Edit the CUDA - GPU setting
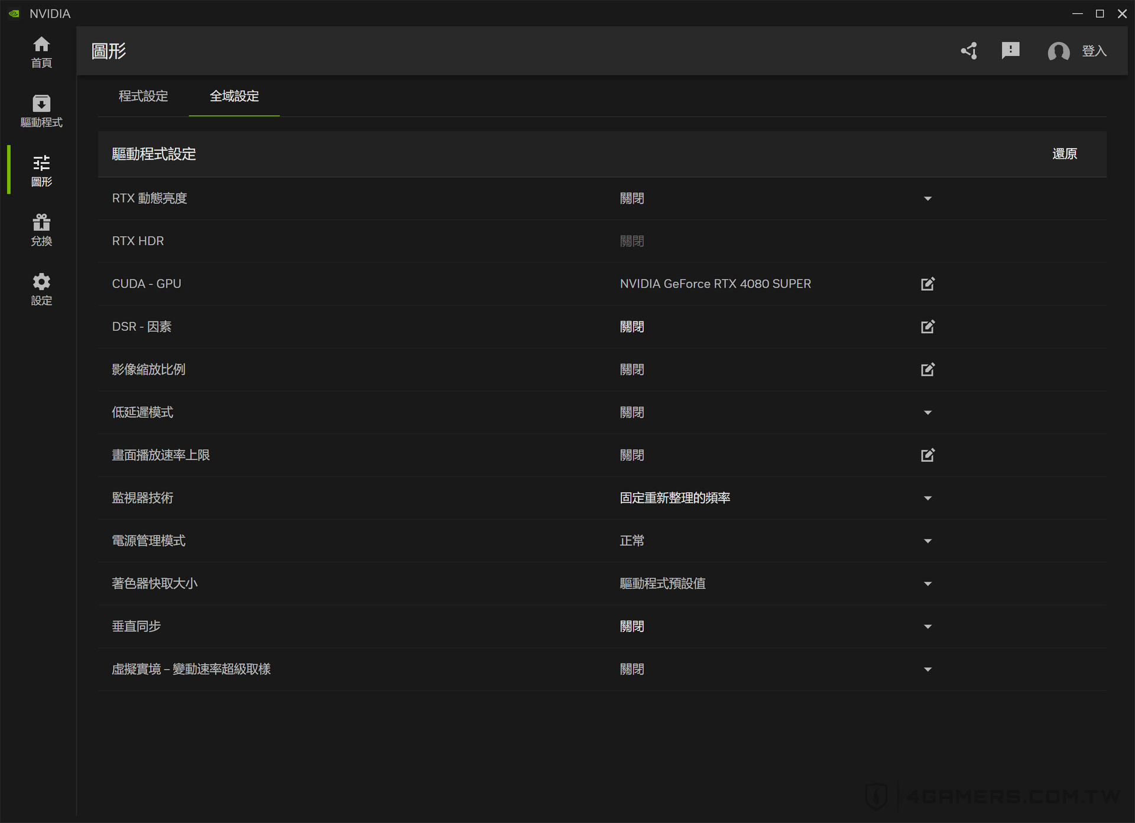Screen dimensions: 1135x823 pos(928,284)
